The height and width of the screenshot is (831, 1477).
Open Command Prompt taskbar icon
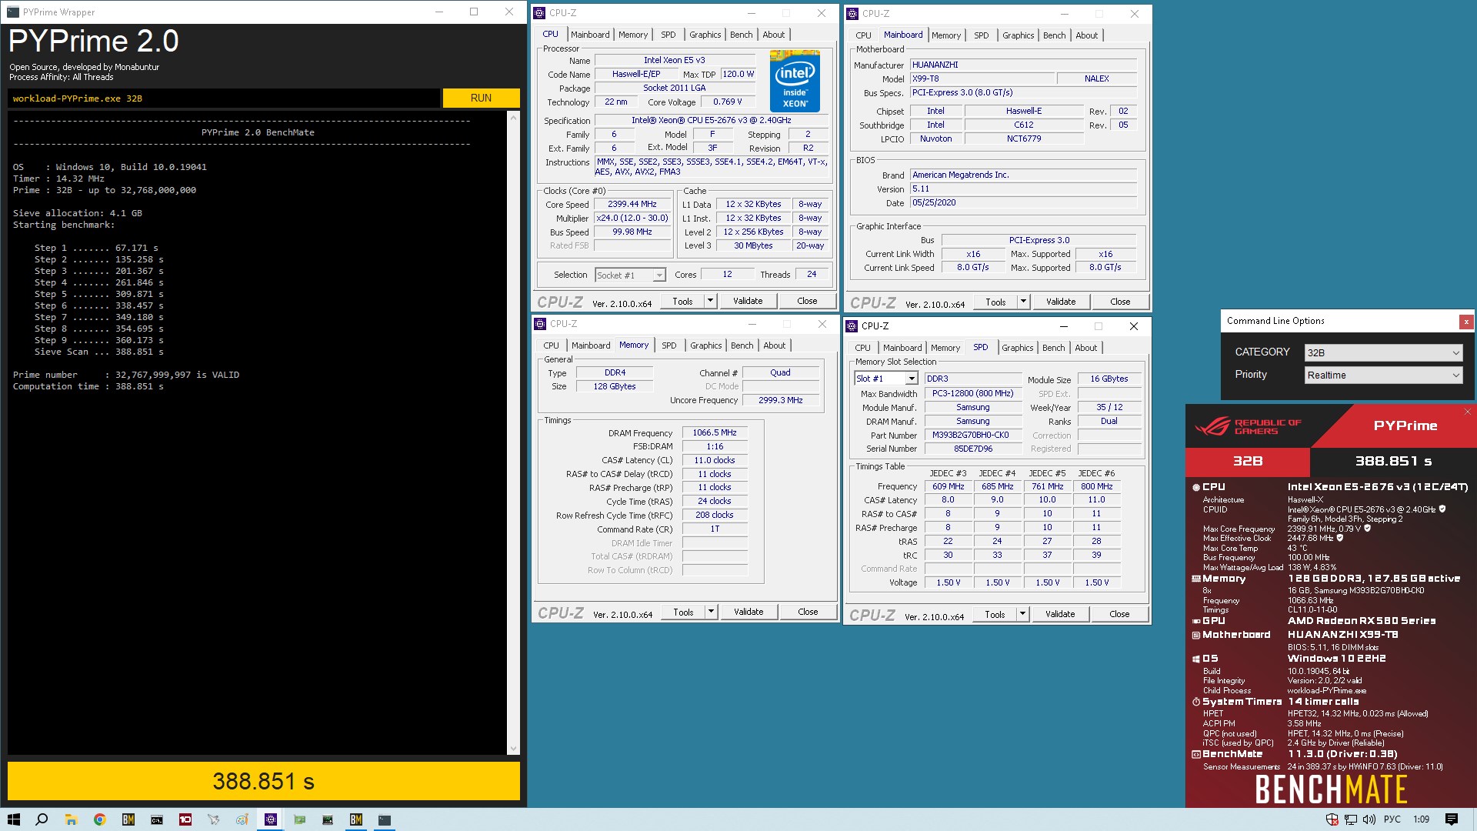157,819
